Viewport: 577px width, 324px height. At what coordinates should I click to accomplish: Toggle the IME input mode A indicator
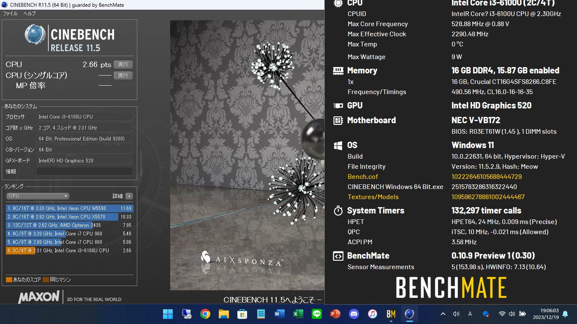(470, 314)
